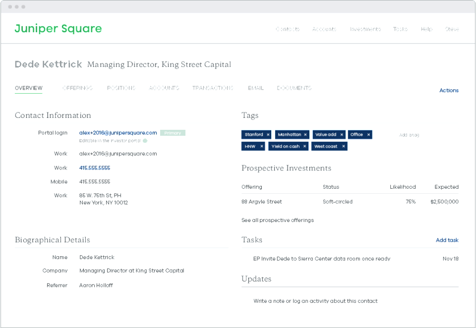Open the Actions dropdown
476x328 pixels.
pyautogui.click(x=449, y=91)
